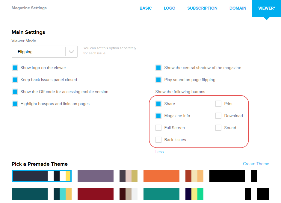
Task: Enable the Print button checkbox
Action: click(218, 104)
